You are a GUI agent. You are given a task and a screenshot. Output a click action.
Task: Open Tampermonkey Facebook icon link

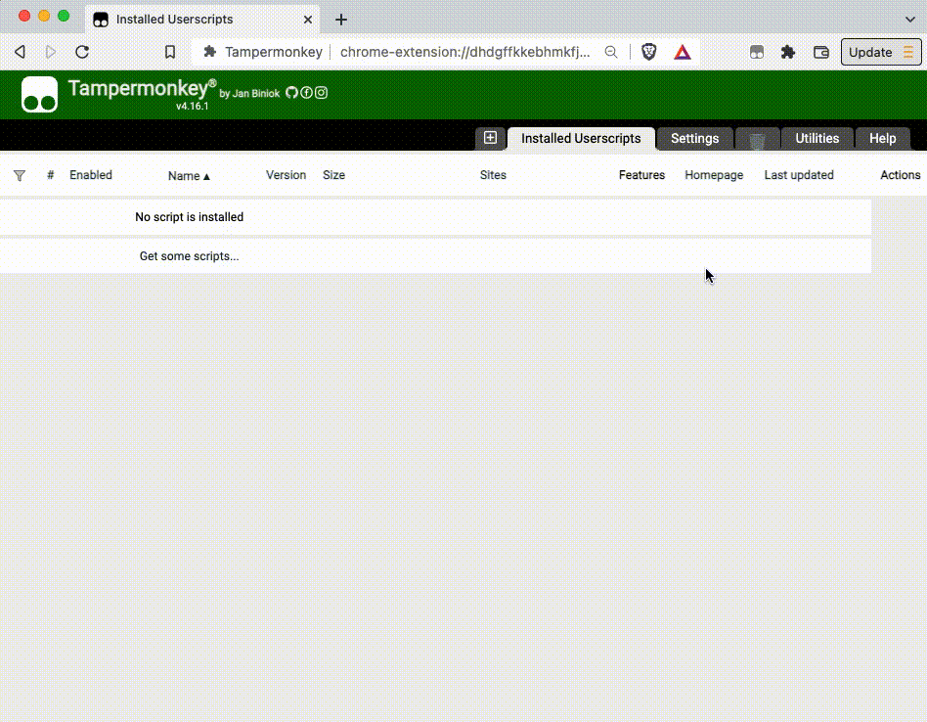coord(306,92)
